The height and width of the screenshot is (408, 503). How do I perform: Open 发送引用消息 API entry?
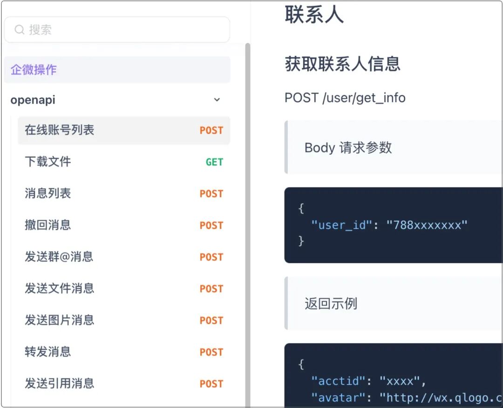click(x=124, y=383)
